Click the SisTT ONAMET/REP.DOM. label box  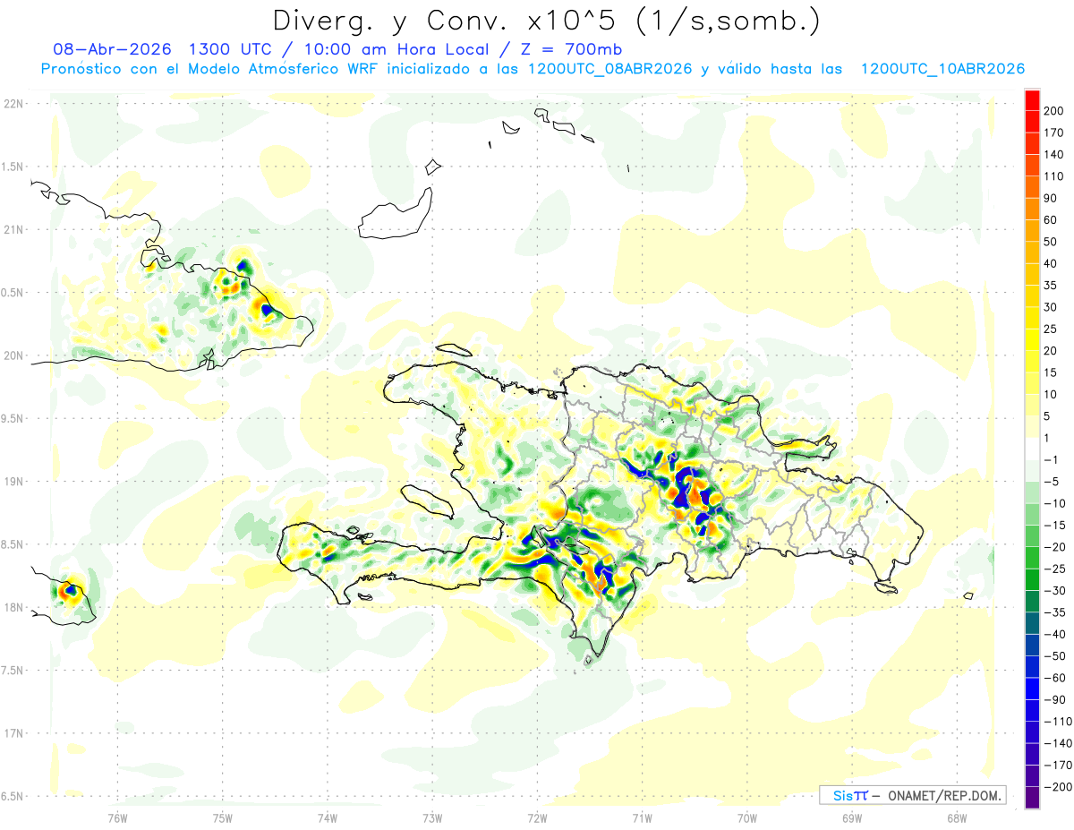(912, 795)
